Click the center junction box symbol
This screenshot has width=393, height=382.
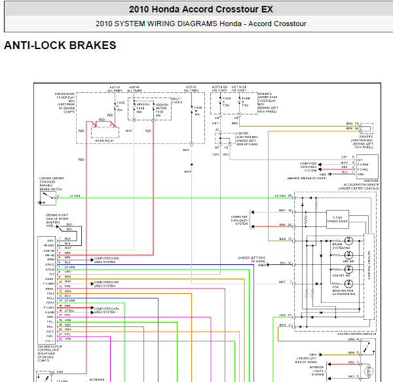[225, 138]
